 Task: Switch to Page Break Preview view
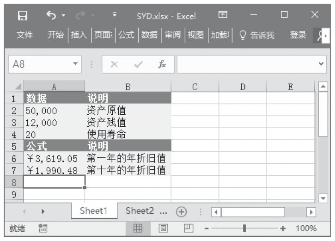(x=188, y=229)
